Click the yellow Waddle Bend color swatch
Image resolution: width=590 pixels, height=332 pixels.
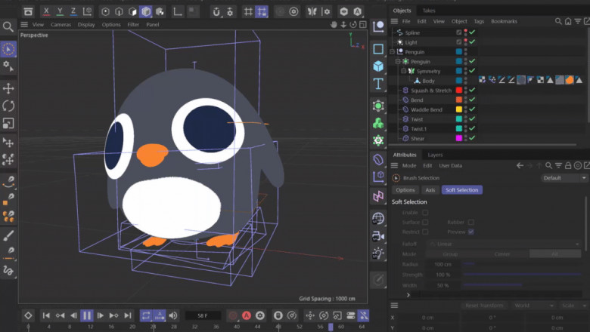459,109
